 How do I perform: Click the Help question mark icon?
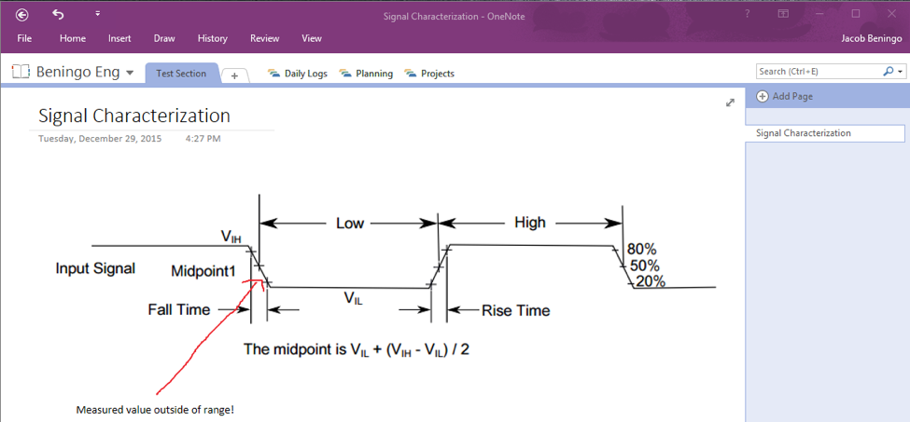tap(747, 14)
